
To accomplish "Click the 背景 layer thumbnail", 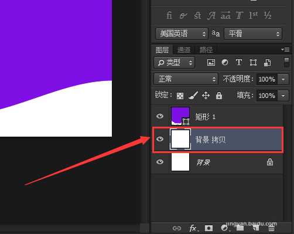I will coord(180,162).
